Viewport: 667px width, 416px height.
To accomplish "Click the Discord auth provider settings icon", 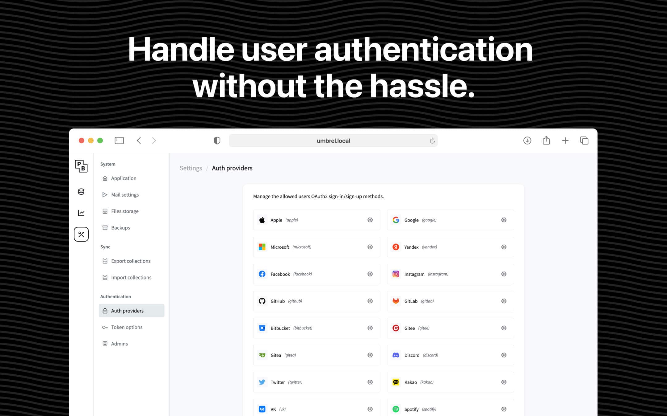I will pyautogui.click(x=504, y=355).
